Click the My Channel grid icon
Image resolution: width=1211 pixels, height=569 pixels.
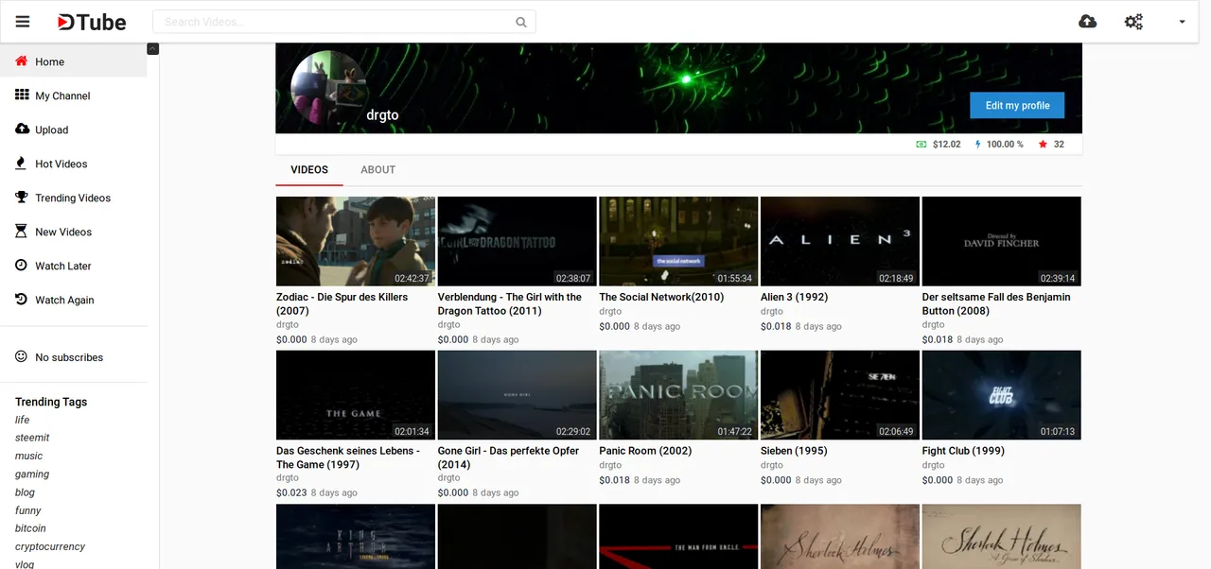click(22, 95)
